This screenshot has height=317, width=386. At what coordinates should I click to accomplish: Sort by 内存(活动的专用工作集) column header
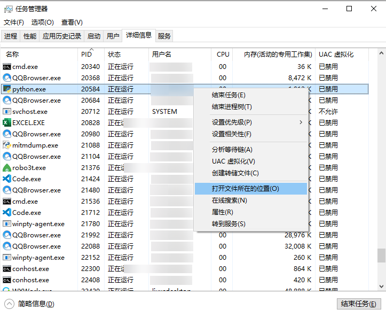tap(274, 55)
